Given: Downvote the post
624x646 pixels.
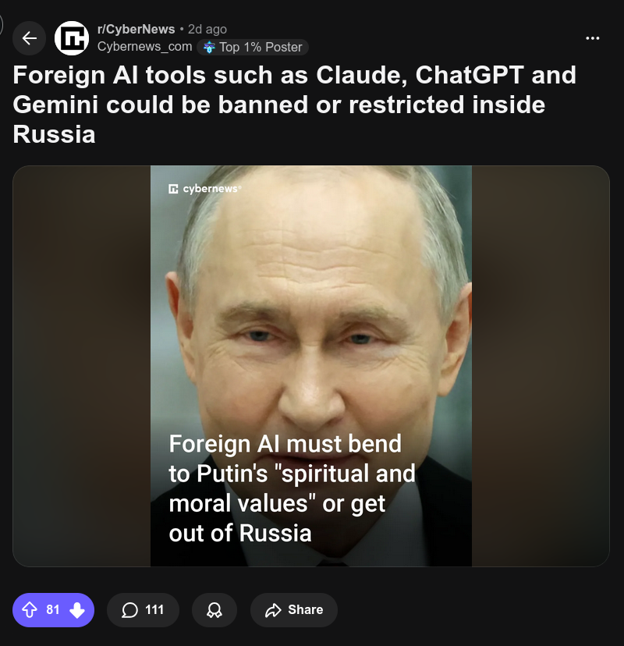Looking at the screenshot, I should tap(77, 610).
